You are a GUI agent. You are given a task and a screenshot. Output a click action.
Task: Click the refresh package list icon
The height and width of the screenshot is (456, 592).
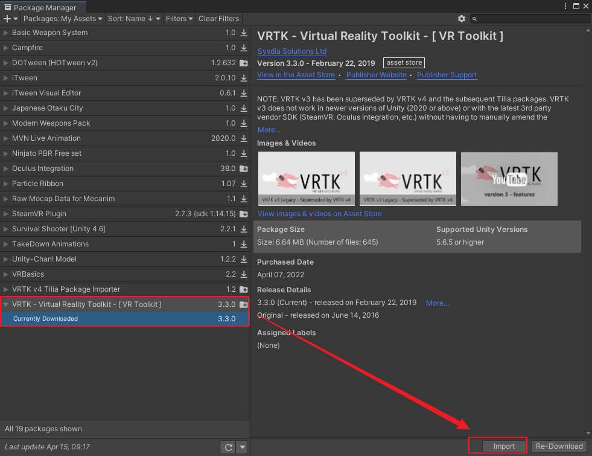pyautogui.click(x=229, y=448)
